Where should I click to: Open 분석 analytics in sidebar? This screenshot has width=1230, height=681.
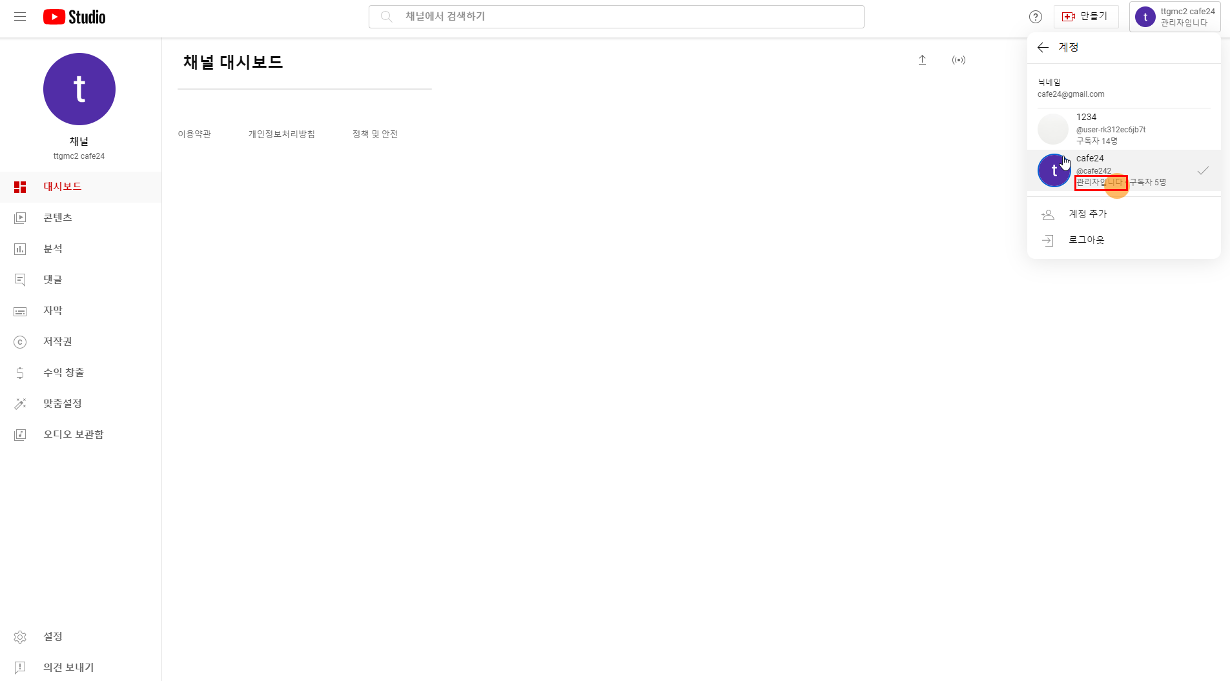[x=53, y=249]
